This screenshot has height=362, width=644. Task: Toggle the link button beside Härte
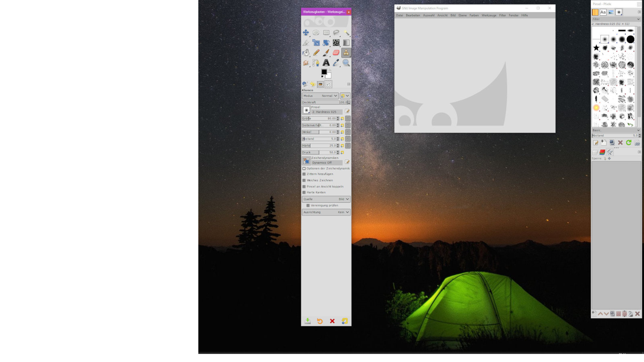pyautogui.click(x=348, y=146)
